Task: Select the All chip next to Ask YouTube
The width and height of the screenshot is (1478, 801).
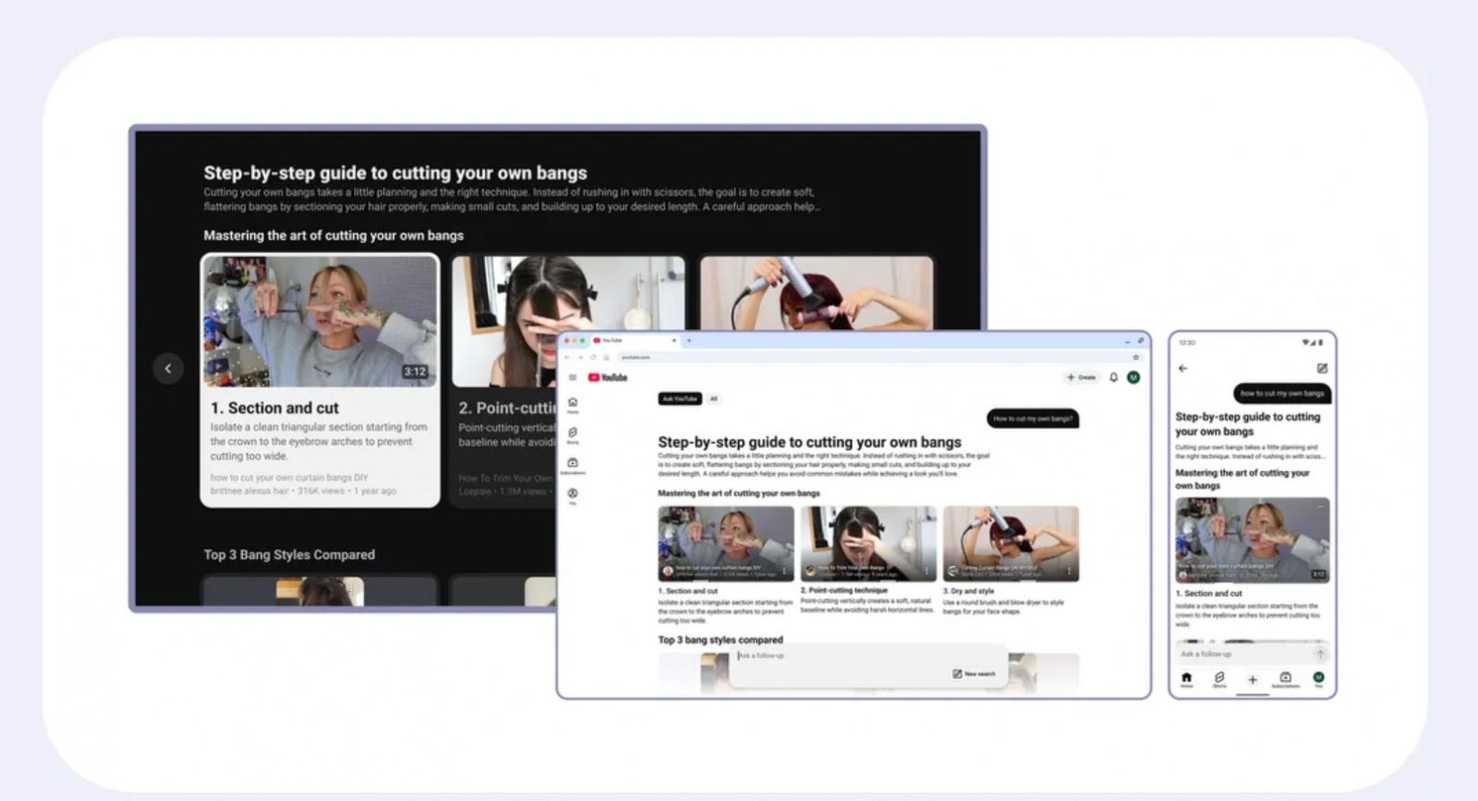Action: point(713,399)
